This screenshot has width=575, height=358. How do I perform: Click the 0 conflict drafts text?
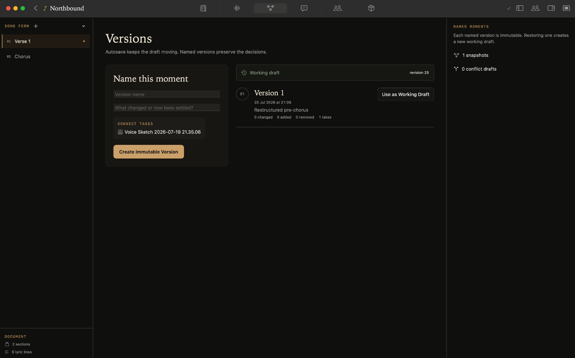coord(479,69)
